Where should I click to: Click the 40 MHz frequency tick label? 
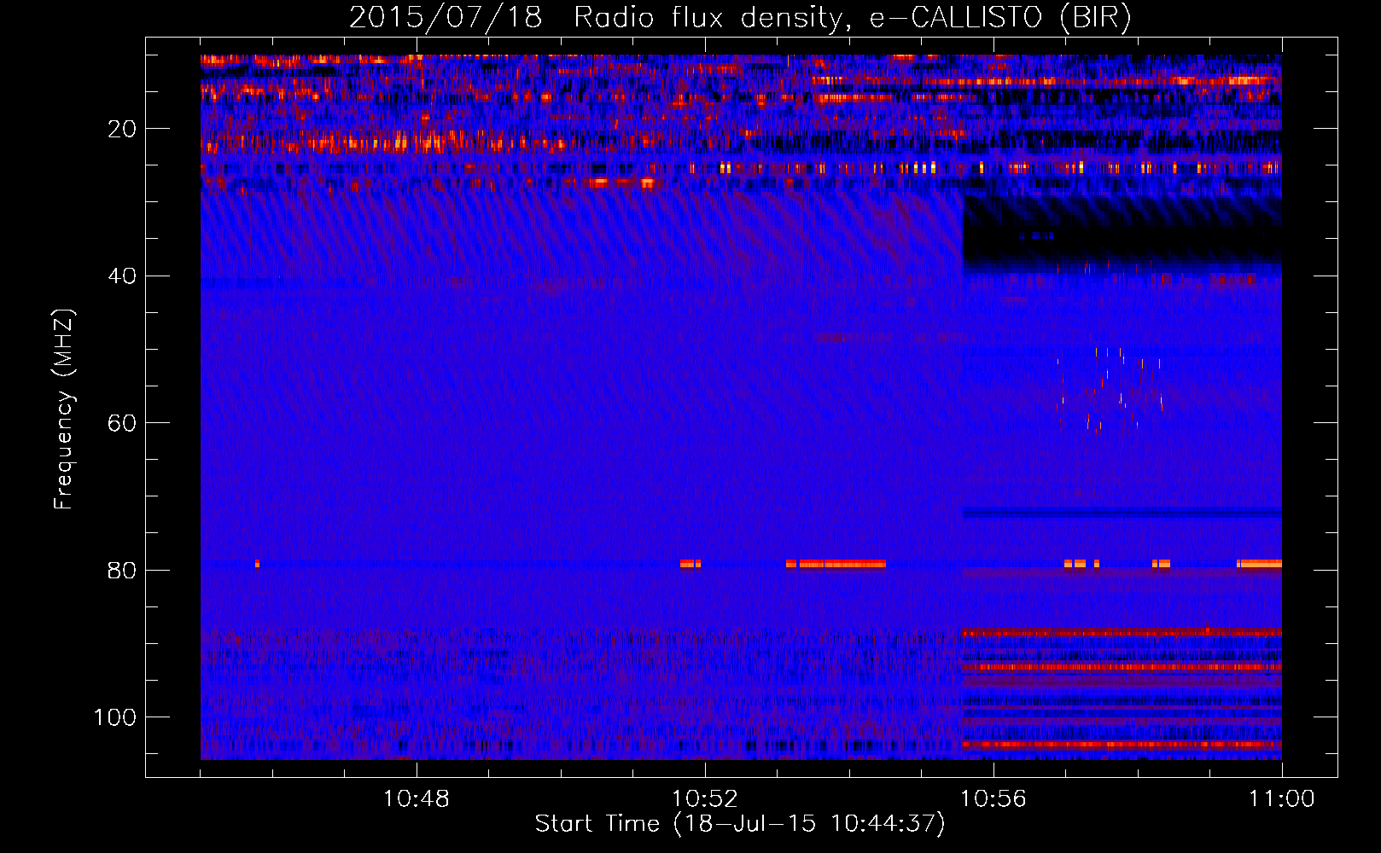(122, 276)
